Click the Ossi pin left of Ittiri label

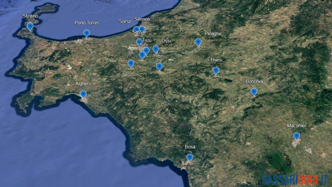[x=156, y=49]
